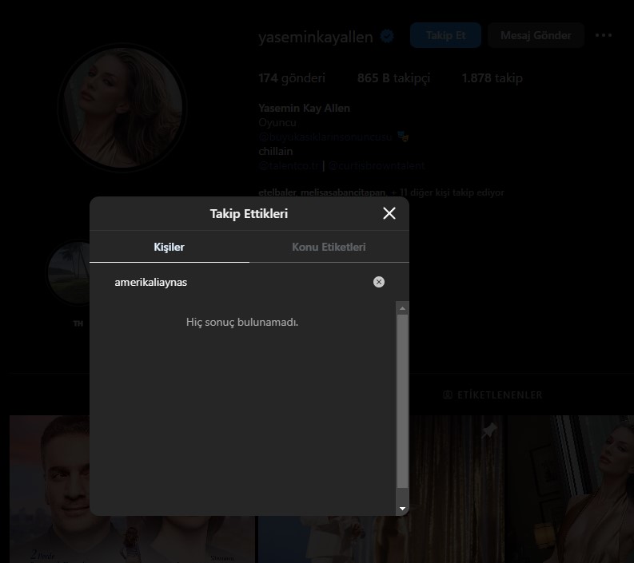Screen dimensions: 634x563
Task: Clear the amerikaliaynas search text
Action: pos(378,282)
